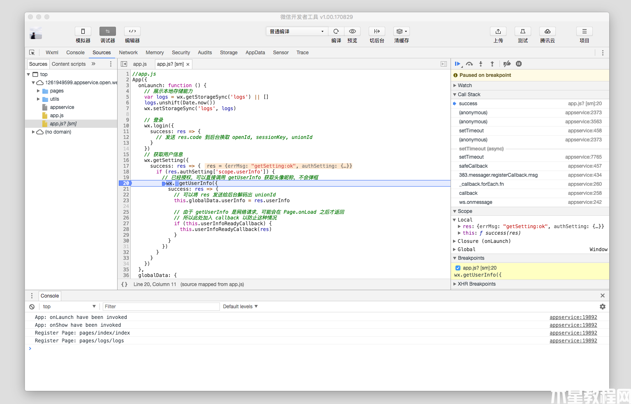Switch to the Wxml tab
The image size is (631, 404).
point(52,53)
